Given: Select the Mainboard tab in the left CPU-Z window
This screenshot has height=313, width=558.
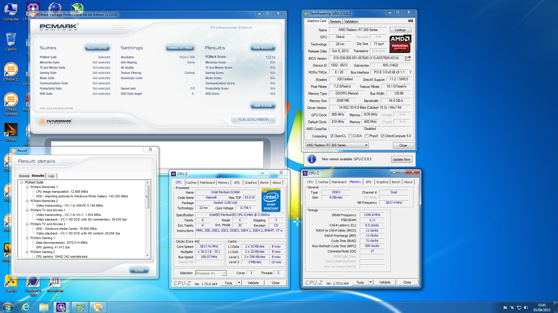Looking at the screenshot, I should coord(207,183).
